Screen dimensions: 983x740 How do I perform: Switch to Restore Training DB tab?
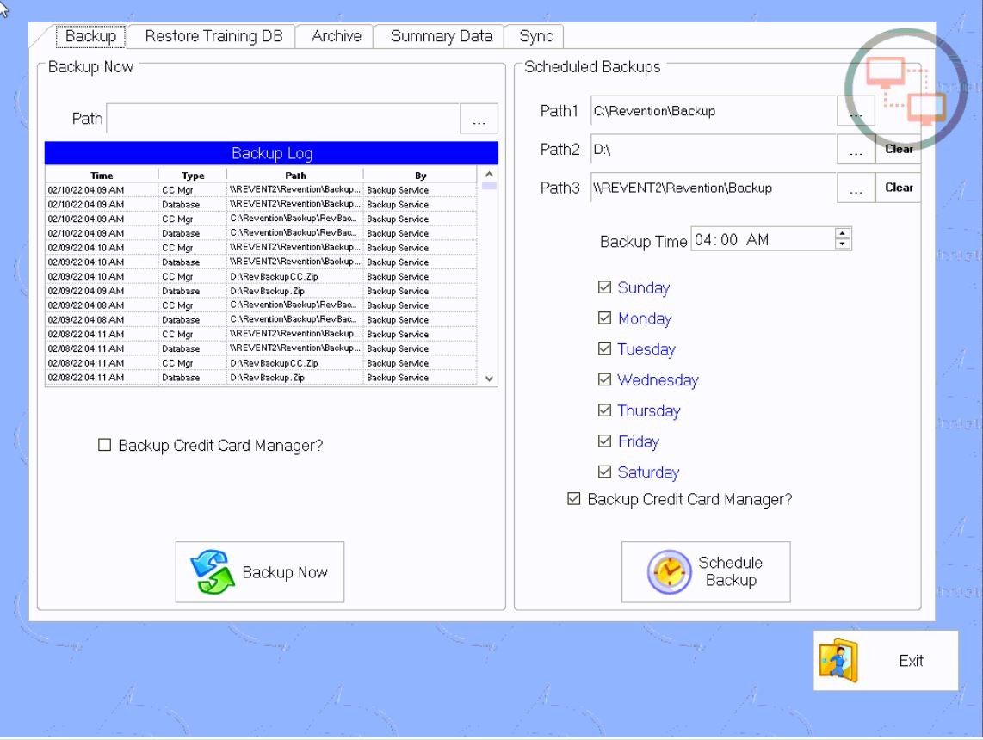(213, 36)
